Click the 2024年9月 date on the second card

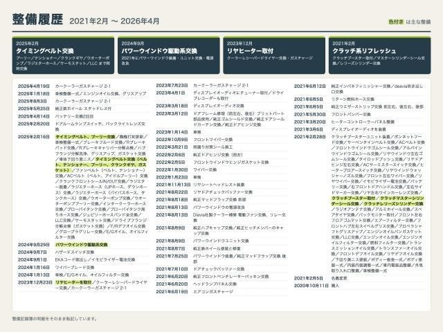(133, 44)
